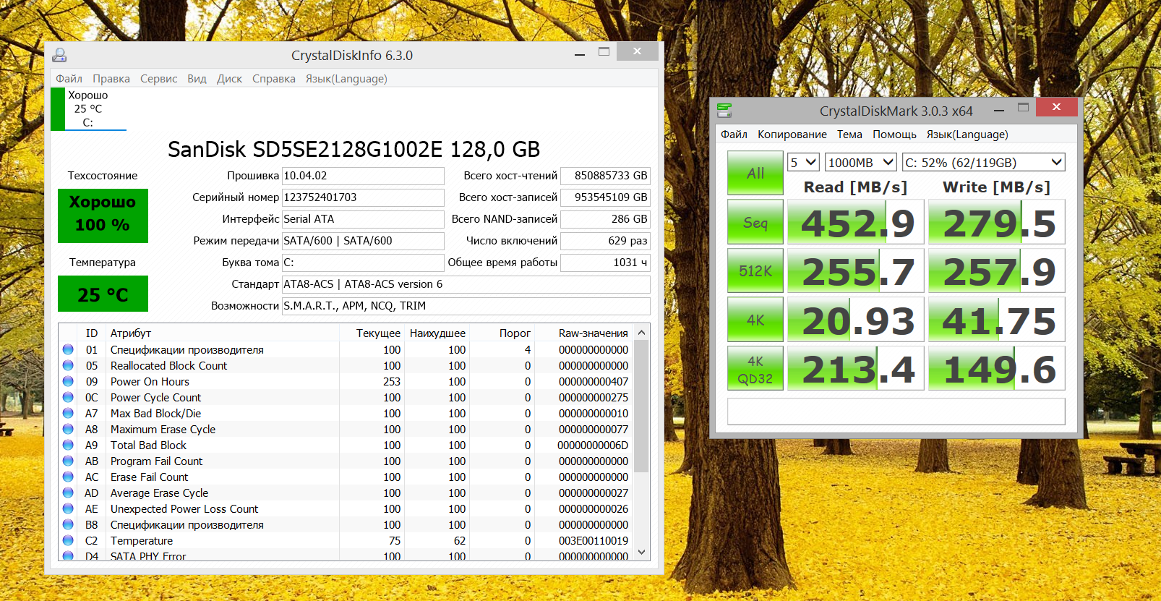Click status orb for Erase Fail Count
This screenshot has height=601, width=1161.
click(68, 477)
